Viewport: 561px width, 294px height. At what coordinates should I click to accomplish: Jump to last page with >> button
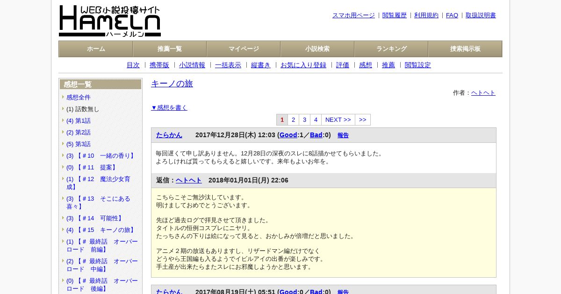point(363,119)
